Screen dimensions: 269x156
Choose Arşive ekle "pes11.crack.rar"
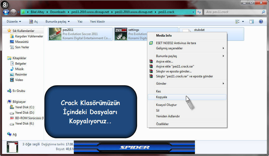(x=187, y=66)
